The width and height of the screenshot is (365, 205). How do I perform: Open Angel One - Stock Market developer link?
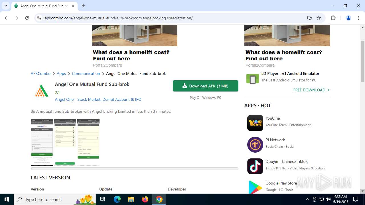tap(98, 99)
